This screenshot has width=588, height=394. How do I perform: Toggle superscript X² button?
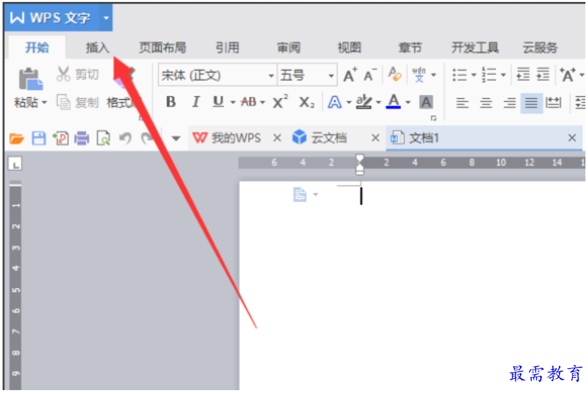280,102
